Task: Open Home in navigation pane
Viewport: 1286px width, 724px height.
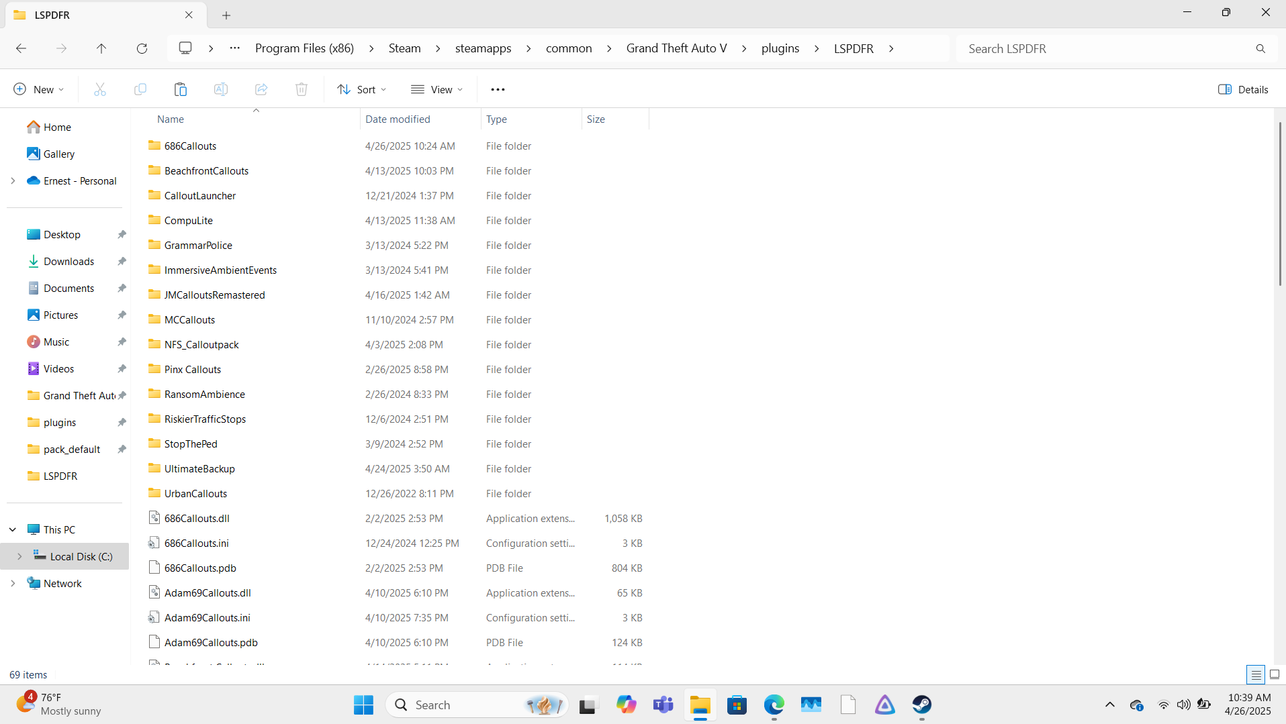Action: 57,127
